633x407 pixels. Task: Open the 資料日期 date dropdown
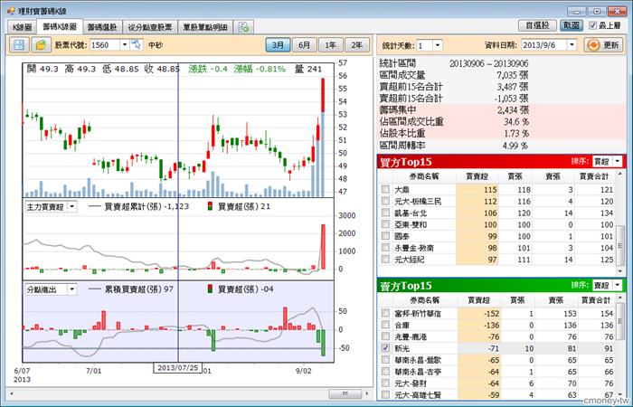pos(572,45)
